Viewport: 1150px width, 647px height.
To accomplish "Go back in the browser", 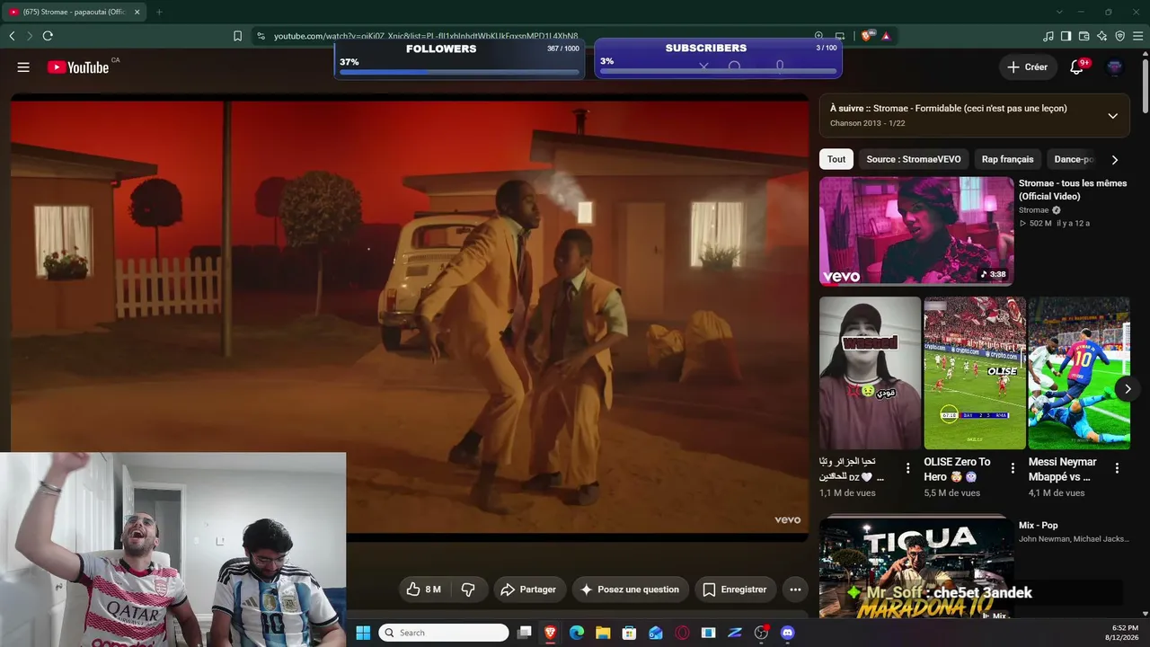I will 12,36.
